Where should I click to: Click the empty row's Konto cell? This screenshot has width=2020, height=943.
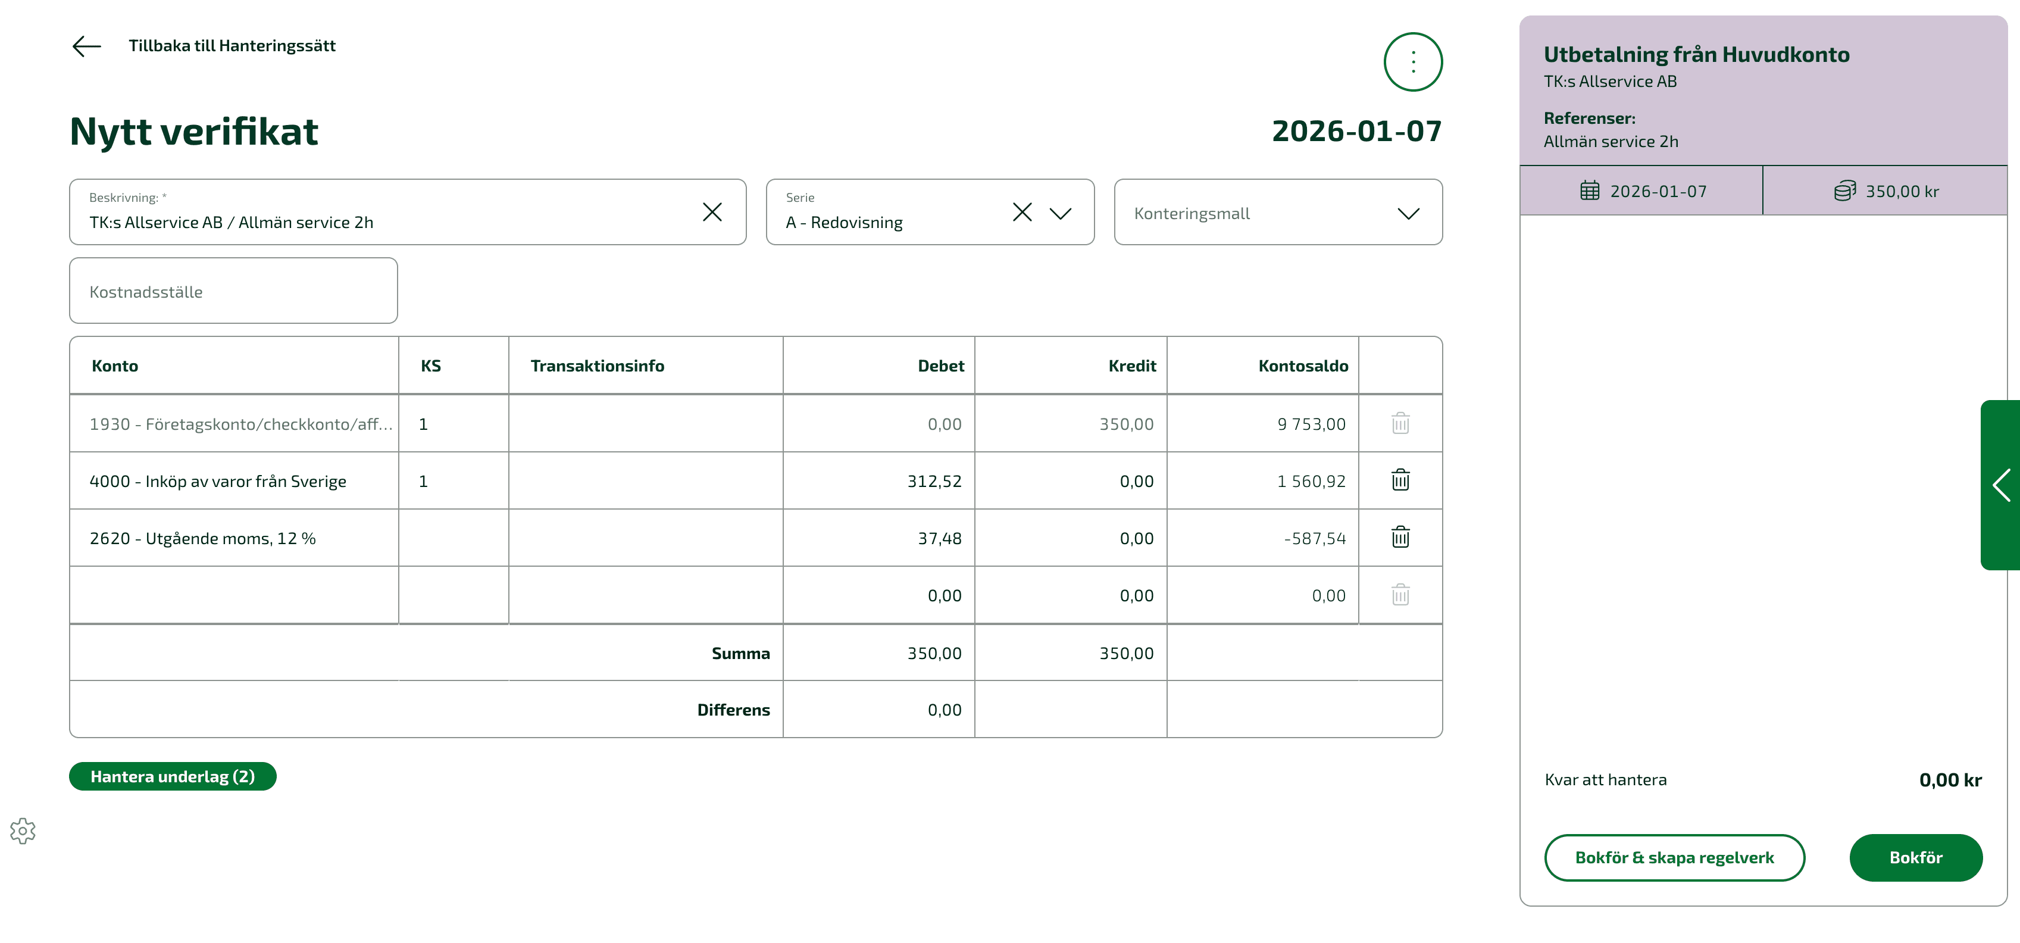tap(234, 595)
